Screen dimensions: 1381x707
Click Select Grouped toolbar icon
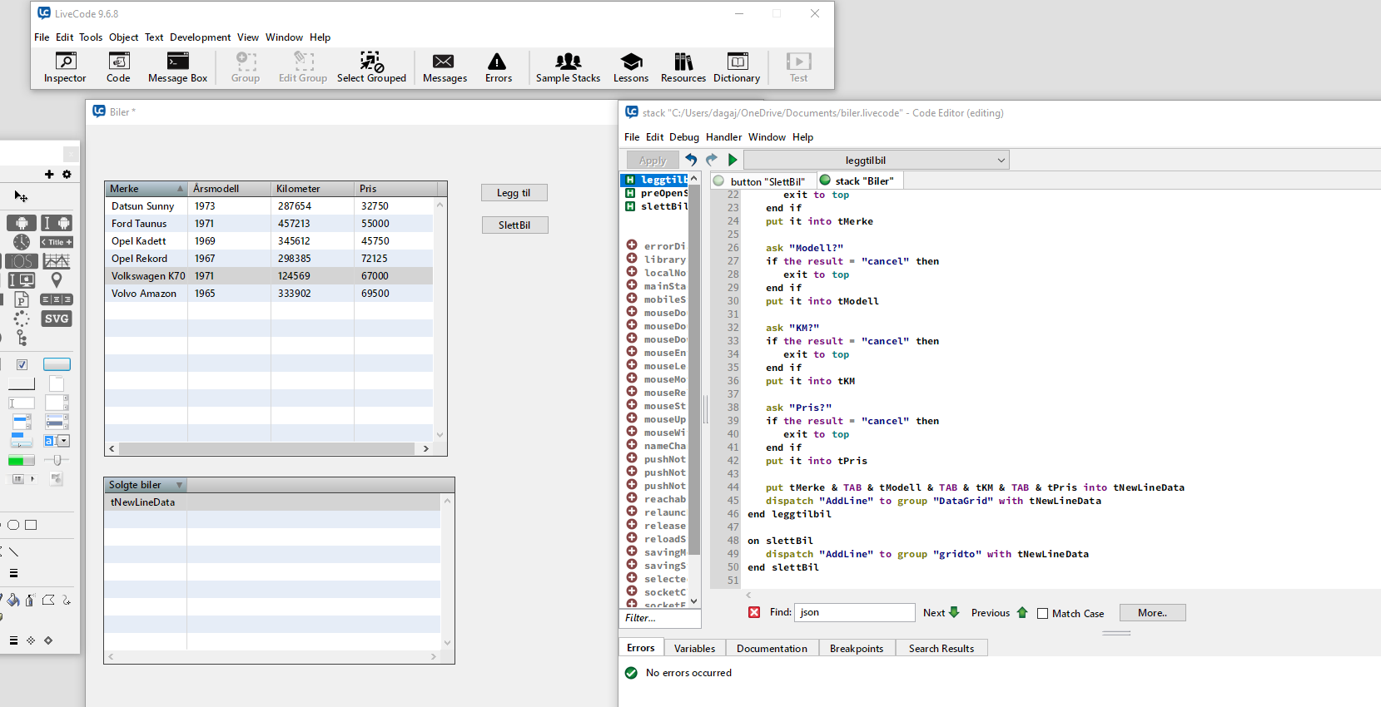(x=371, y=67)
